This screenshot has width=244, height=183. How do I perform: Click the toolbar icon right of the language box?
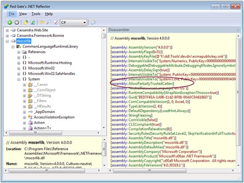93,22
